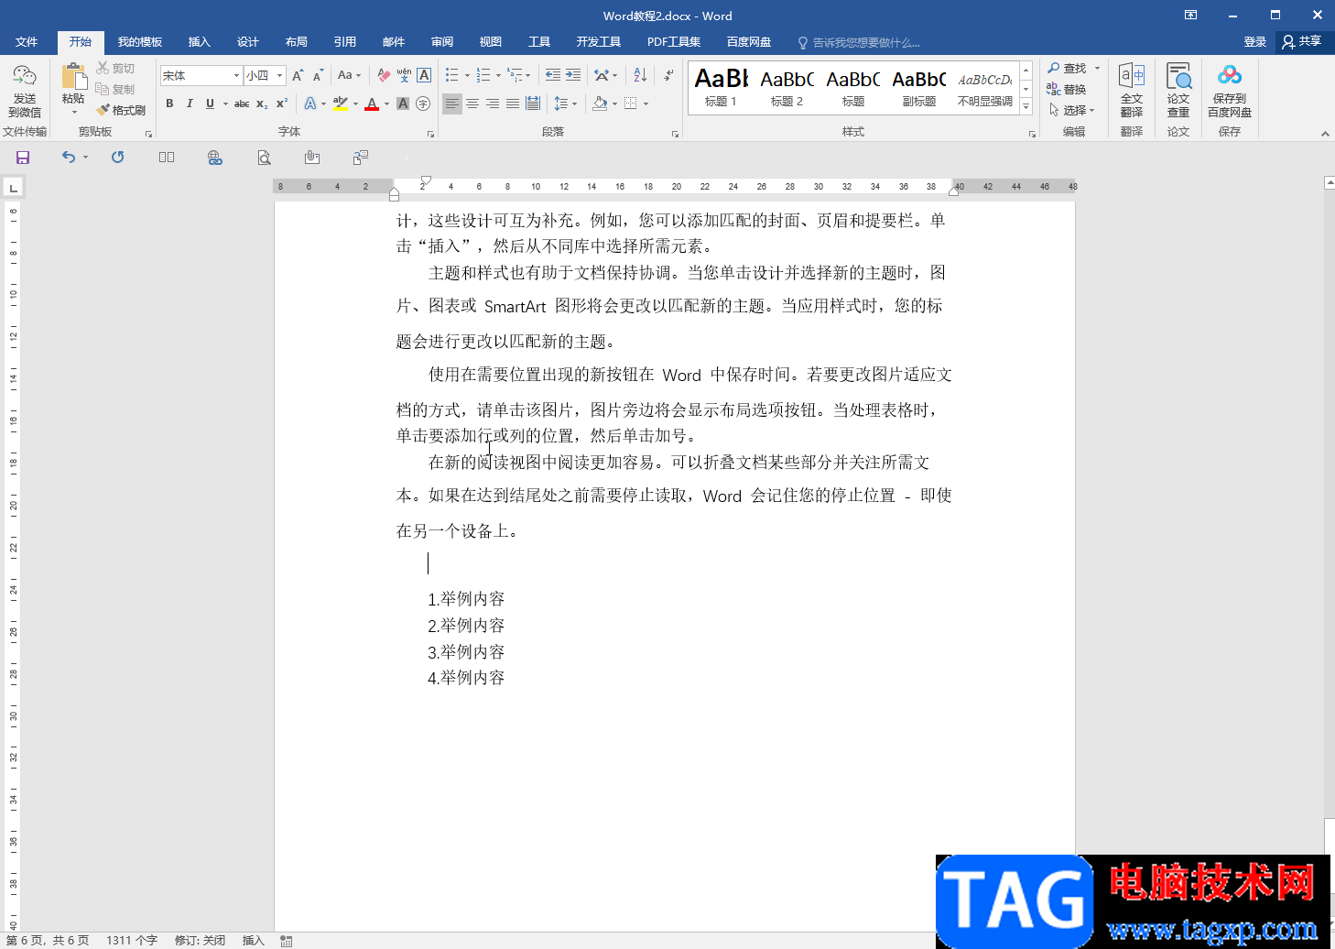
Task: Increase font size with the grow font icon
Action: [x=298, y=75]
